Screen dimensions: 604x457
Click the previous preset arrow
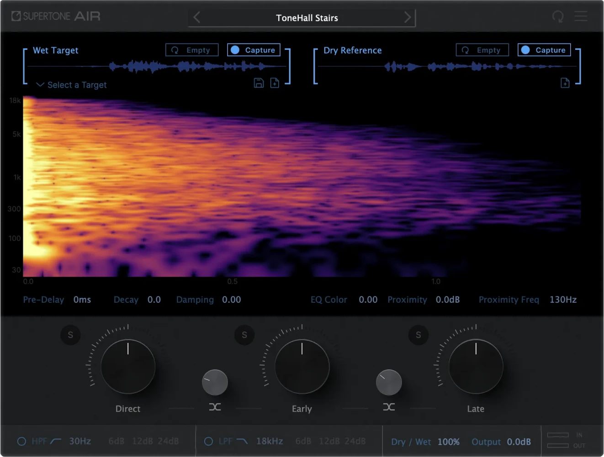197,17
